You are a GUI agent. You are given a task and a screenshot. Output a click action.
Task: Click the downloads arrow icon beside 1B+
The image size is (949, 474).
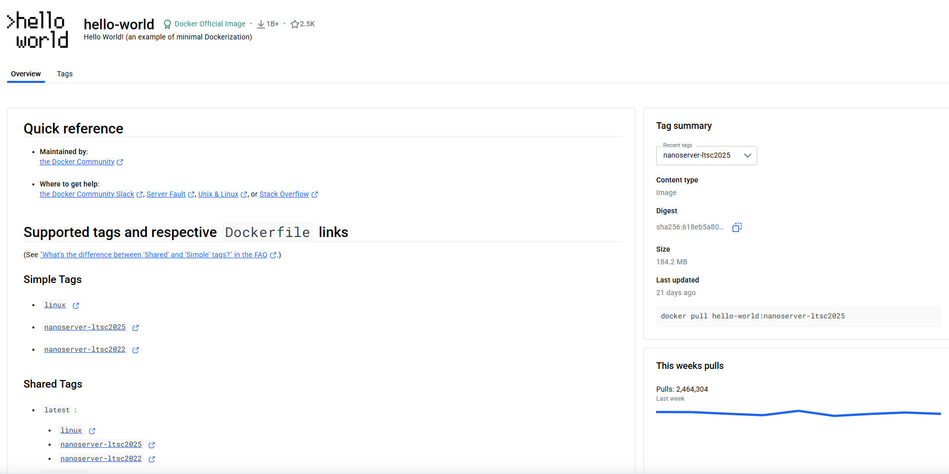261,24
